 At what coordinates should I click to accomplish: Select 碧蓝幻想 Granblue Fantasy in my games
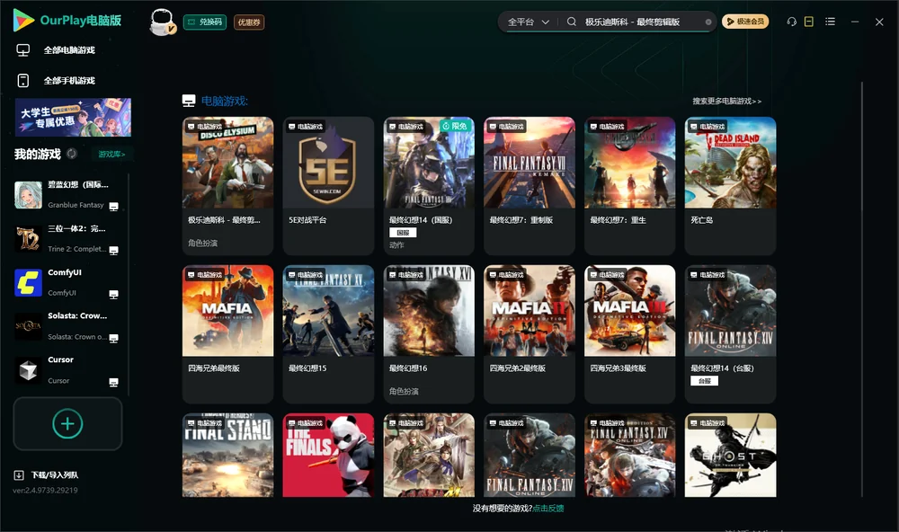tap(67, 195)
